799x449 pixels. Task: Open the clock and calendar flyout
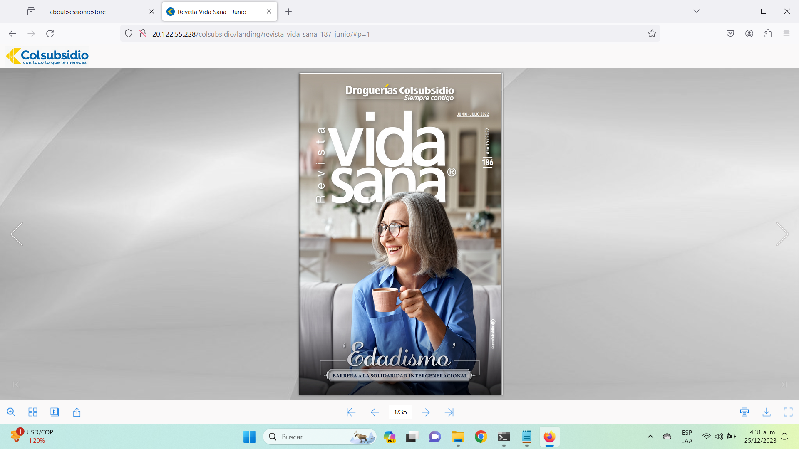[x=760, y=437]
